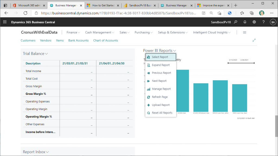
Task: Open the browser tab actions menu
Action: tap(5, 5)
